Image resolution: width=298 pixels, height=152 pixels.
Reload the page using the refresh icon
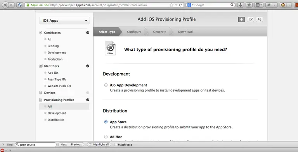pos(180,5)
